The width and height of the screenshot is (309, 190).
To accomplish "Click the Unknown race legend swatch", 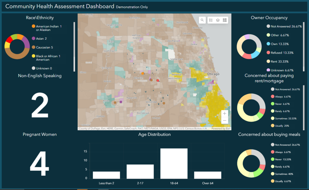I will [x=33, y=68].
